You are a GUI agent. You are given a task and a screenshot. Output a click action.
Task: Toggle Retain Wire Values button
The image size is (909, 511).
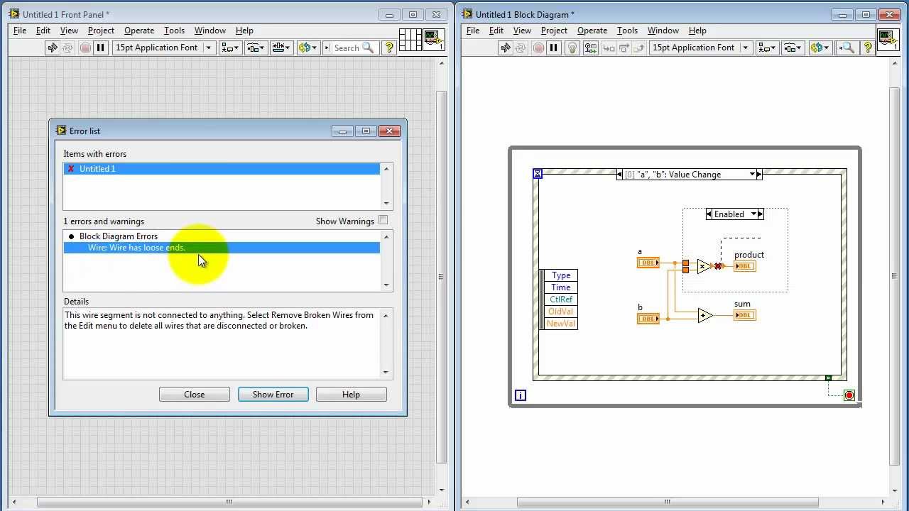pos(589,48)
